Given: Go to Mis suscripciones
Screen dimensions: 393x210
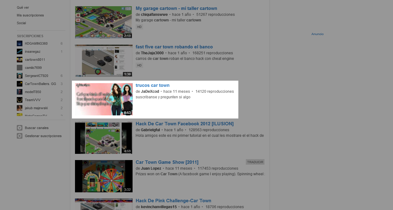Looking at the screenshot, I should [x=30, y=15].
